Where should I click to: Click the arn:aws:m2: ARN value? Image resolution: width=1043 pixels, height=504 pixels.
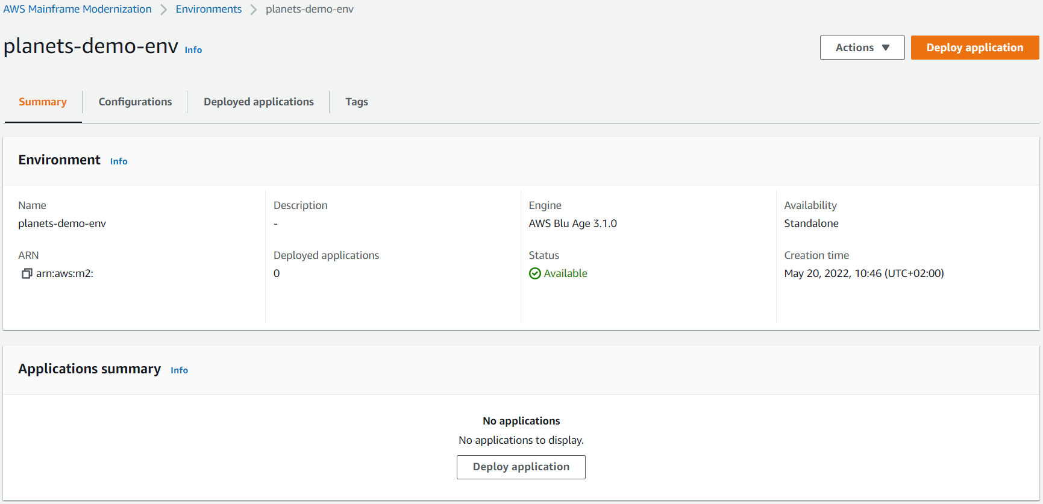[64, 273]
